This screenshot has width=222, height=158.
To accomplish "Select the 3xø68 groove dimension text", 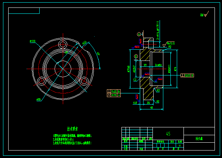I will pos(158,65).
